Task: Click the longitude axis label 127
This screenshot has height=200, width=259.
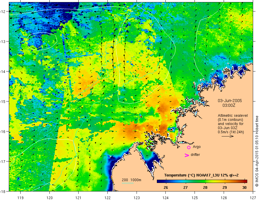Action: pyautogui.click(x=253, y=198)
